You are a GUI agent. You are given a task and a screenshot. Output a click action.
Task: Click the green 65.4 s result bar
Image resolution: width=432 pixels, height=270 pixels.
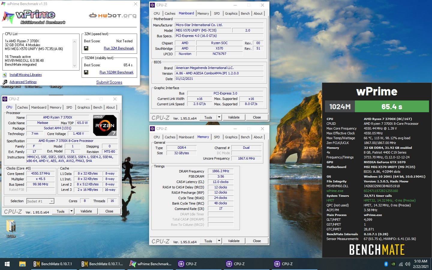[392, 106]
